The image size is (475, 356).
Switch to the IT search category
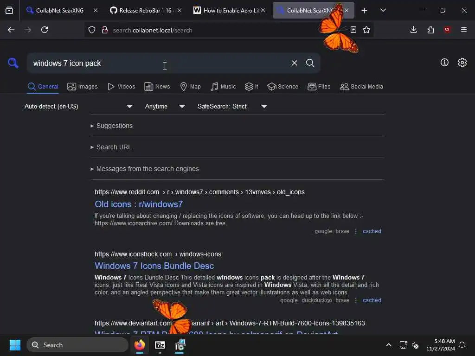click(251, 87)
